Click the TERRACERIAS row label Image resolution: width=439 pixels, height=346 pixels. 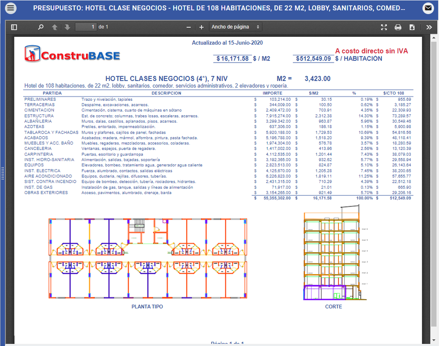[40, 105]
